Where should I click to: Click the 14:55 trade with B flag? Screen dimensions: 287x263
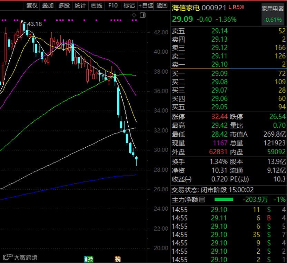tap(229, 218)
